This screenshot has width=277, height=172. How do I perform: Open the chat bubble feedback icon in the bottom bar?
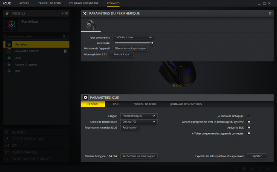(x=245, y=169)
